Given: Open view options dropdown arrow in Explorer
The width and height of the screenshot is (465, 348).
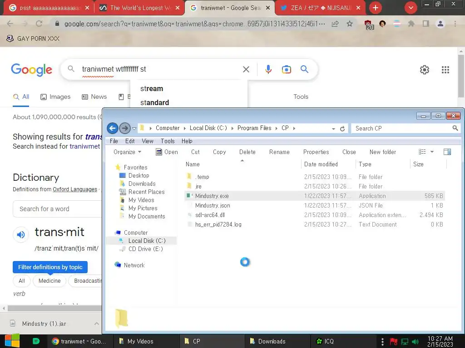Looking at the screenshot, I should pos(432,152).
